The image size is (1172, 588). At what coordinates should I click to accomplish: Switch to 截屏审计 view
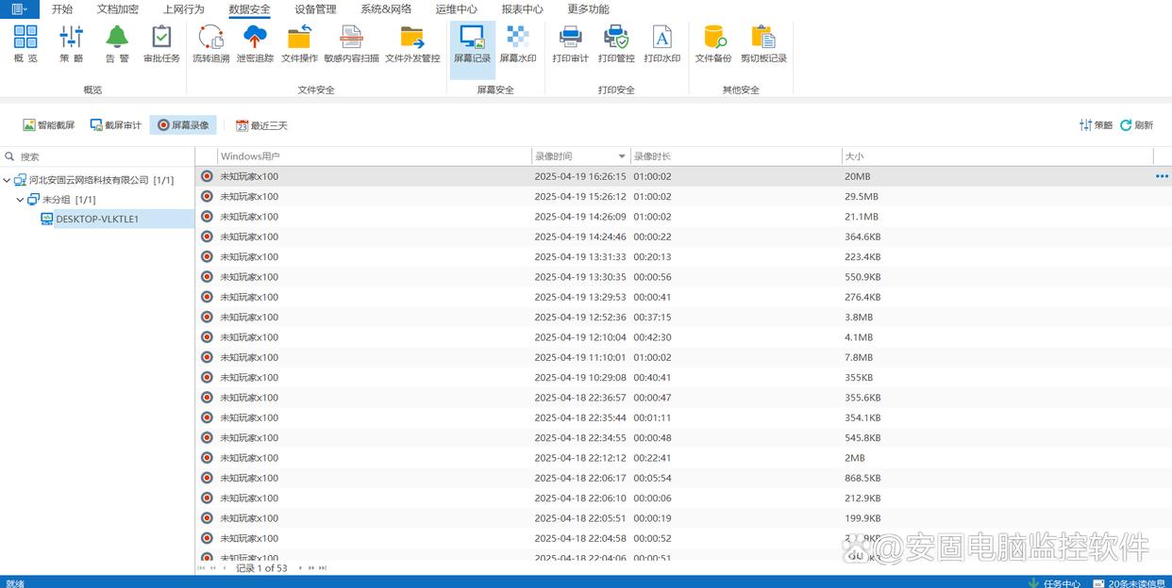116,125
